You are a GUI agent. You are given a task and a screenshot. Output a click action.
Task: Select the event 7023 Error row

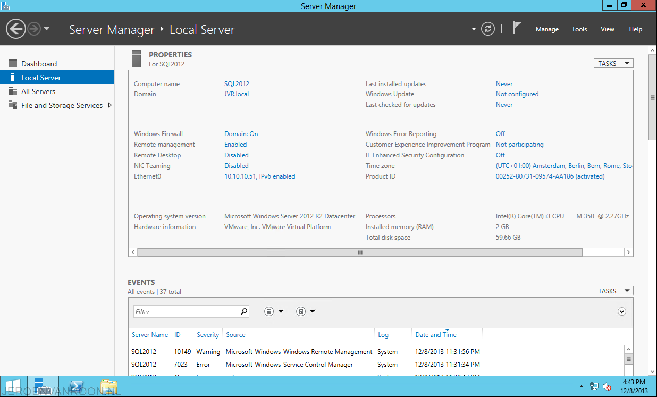(x=376, y=365)
